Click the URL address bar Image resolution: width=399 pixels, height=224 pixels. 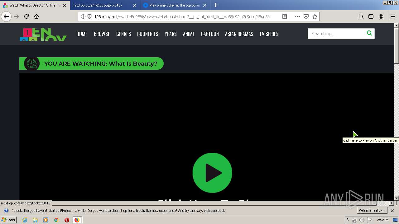[182, 16]
